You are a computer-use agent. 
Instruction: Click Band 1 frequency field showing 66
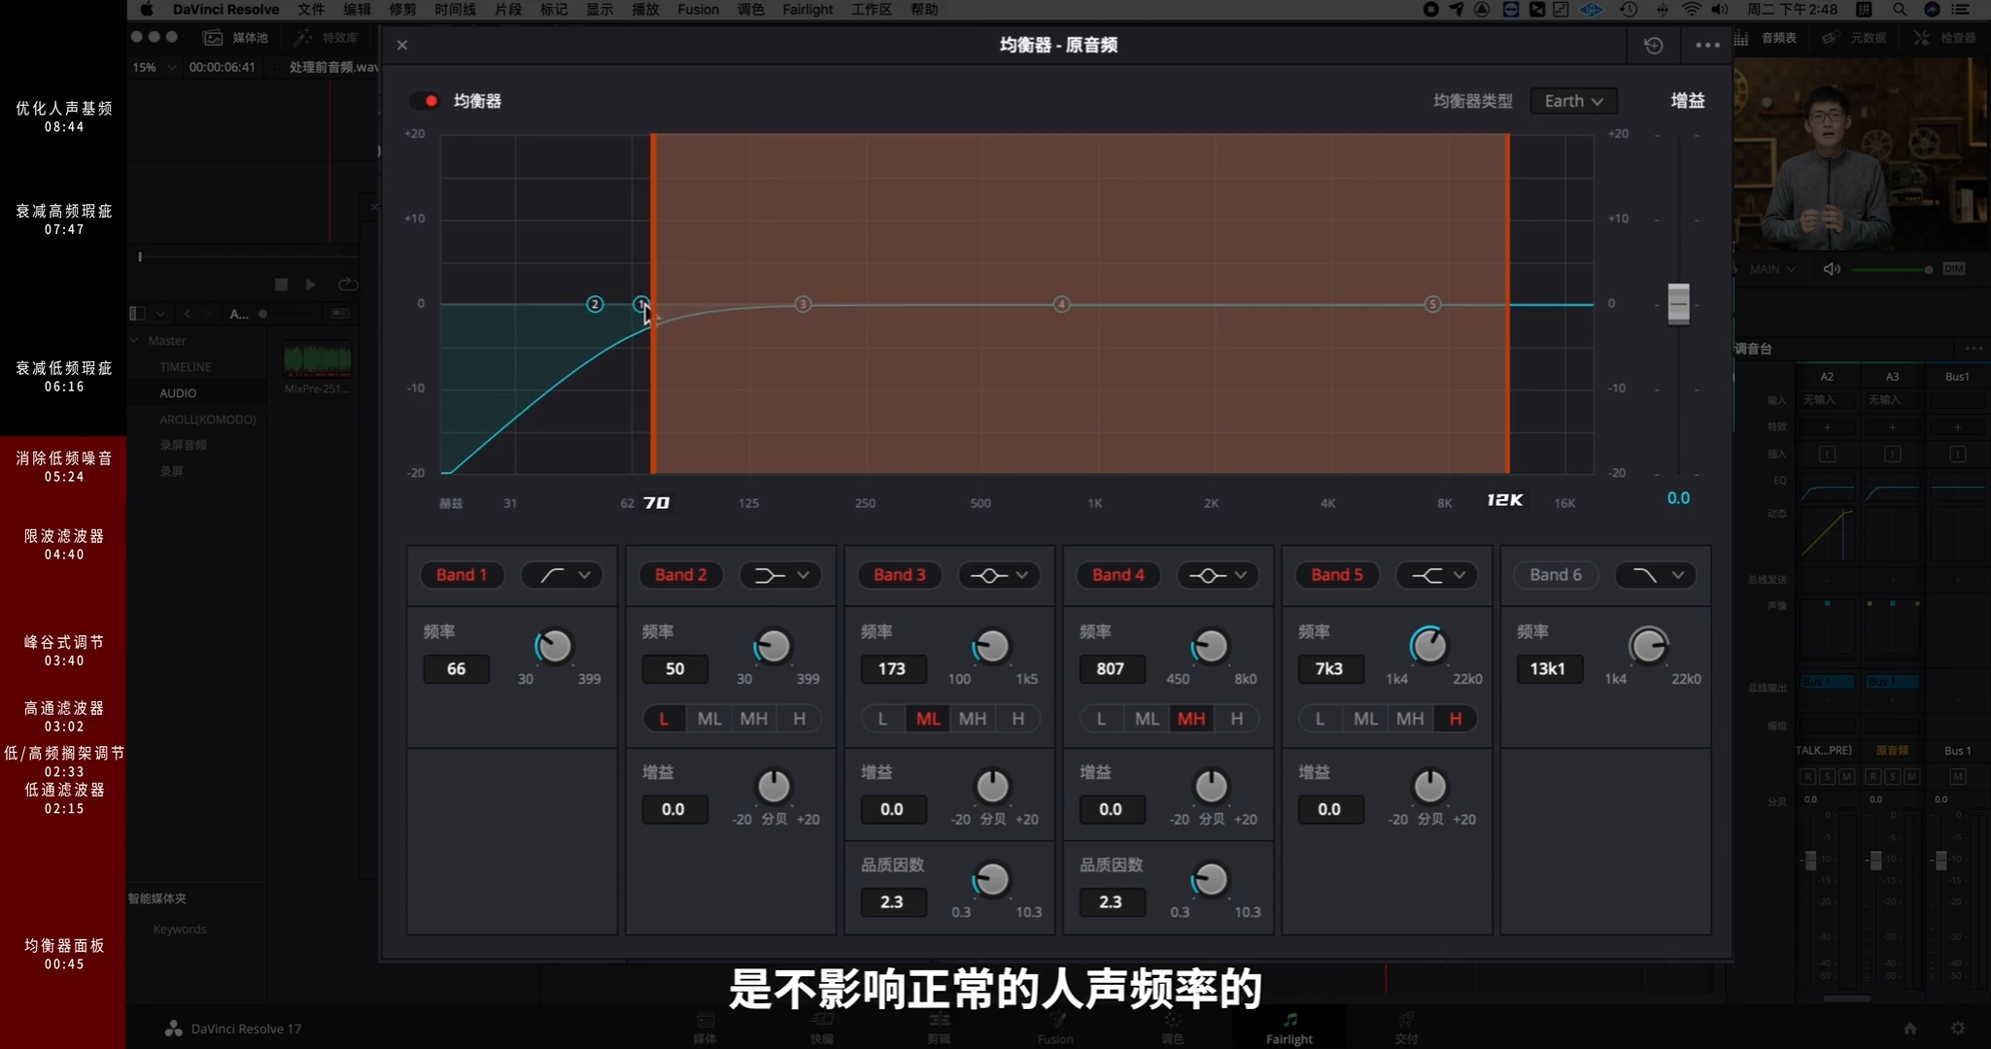click(x=456, y=669)
